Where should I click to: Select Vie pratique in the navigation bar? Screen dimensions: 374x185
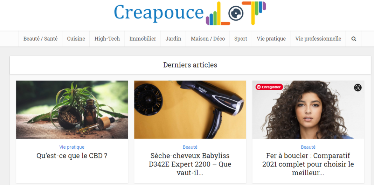[x=271, y=39]
